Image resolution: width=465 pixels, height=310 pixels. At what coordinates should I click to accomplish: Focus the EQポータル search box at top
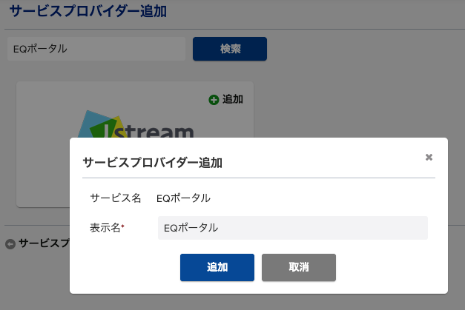point(96,49)
